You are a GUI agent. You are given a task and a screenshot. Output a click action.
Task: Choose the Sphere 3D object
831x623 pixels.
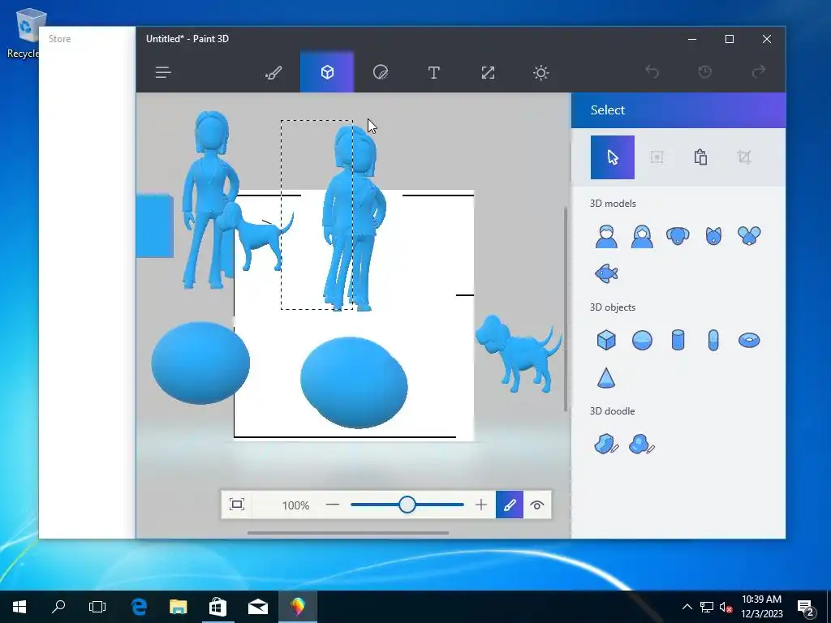point(642,340)
